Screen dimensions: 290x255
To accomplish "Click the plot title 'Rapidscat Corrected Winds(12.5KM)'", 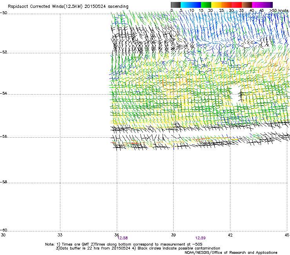I will tap(45, 7).
